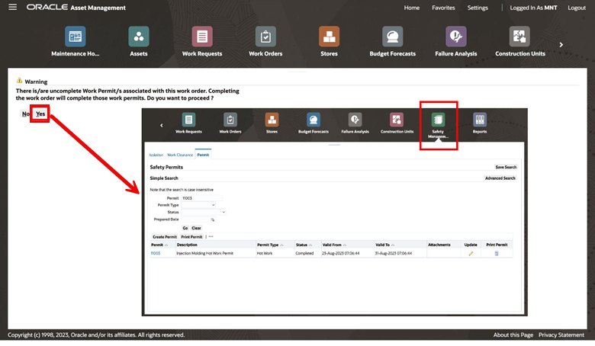This screenshot has width=595, height=346.
Task: Click the Create Permit button
Action: point(165,237)
